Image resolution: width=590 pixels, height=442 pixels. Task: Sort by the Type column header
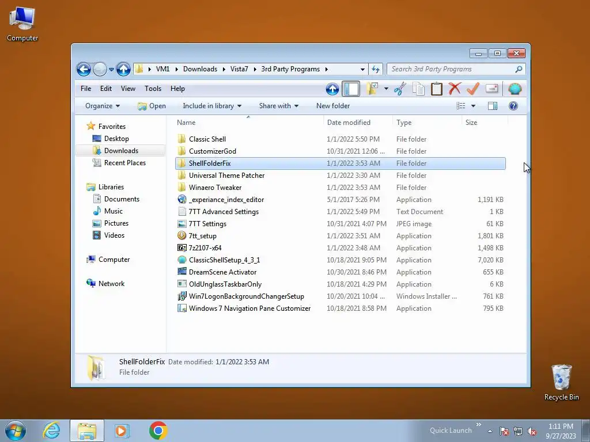tap(427, 123)
